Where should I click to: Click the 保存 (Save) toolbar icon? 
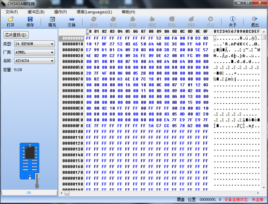click(30, 22)
